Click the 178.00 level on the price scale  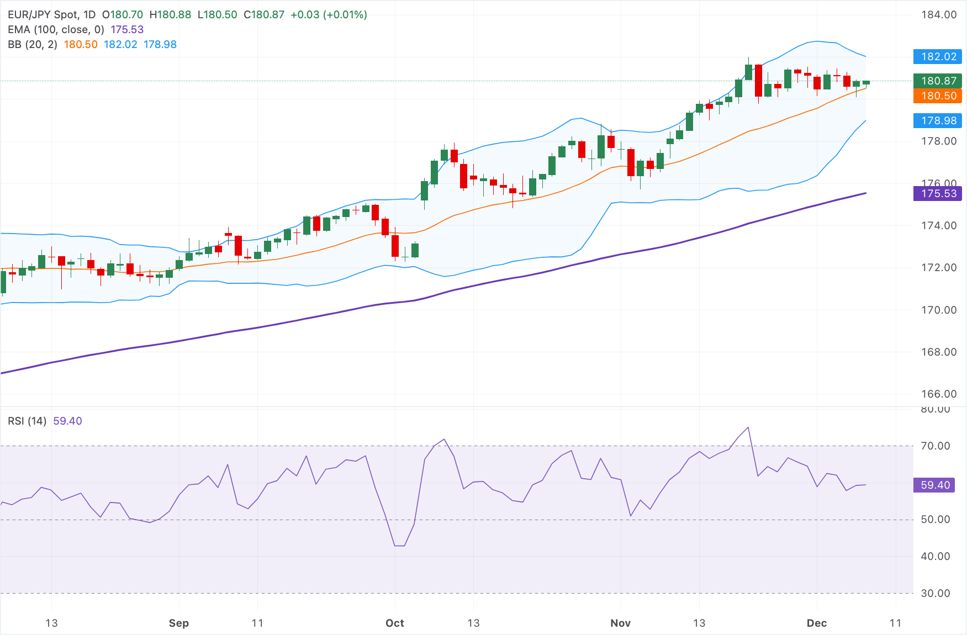(940, 141)
